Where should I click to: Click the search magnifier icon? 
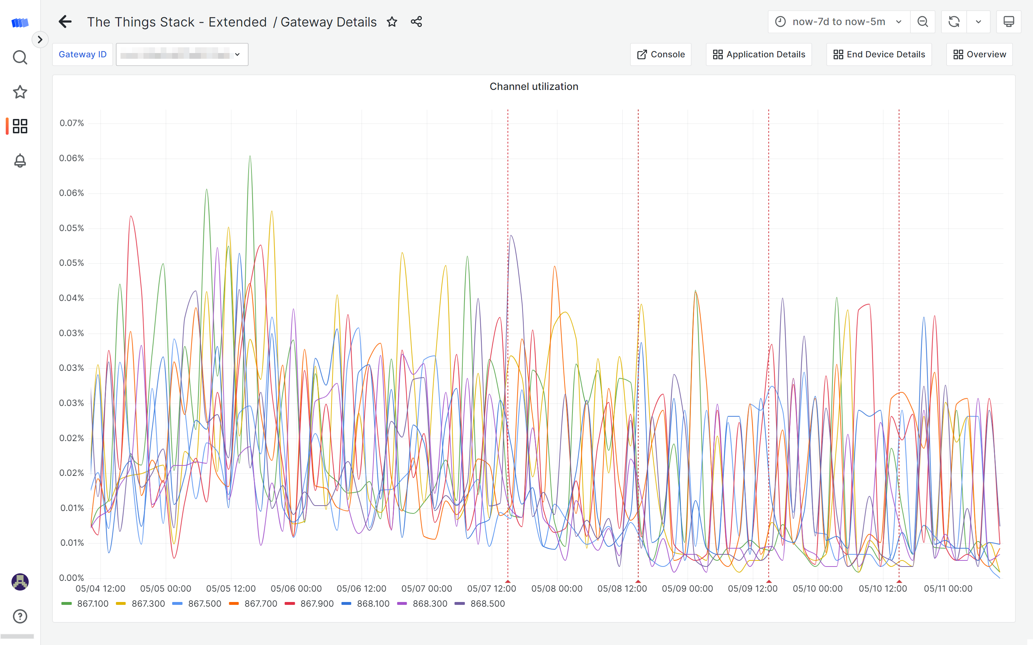[x=20, y=57]
